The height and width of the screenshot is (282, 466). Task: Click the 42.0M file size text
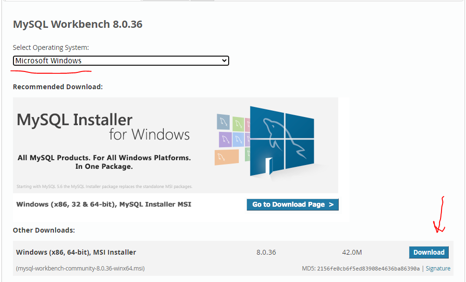click(x=352, y=252)
